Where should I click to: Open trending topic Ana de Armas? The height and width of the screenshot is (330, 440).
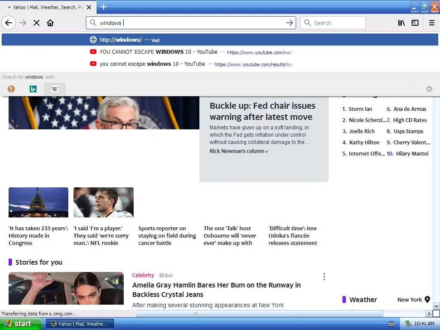[409, 109]
